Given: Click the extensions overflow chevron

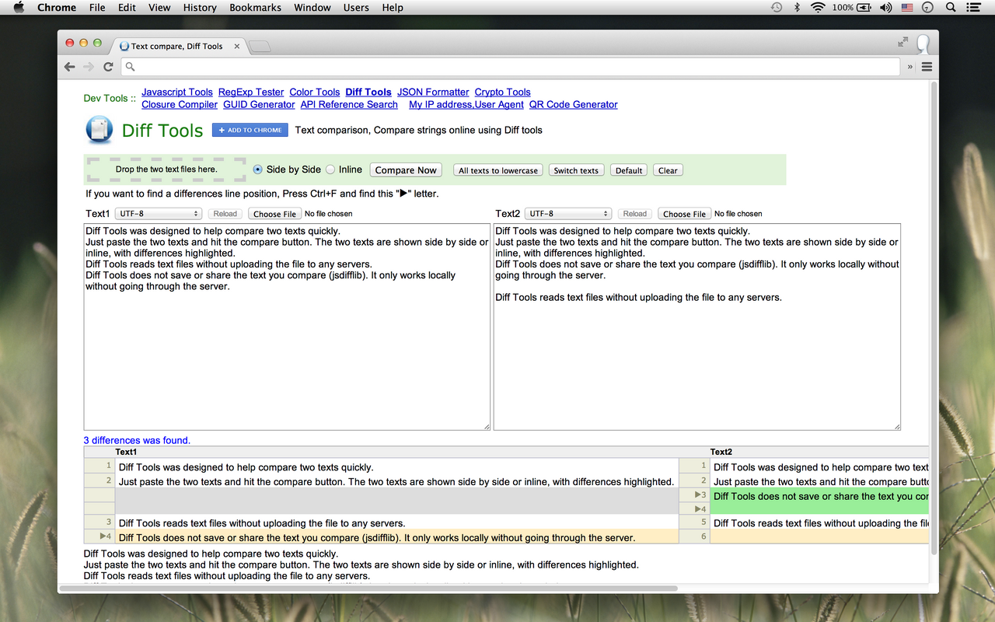Looking at the screenshot, I should (910, 67).
